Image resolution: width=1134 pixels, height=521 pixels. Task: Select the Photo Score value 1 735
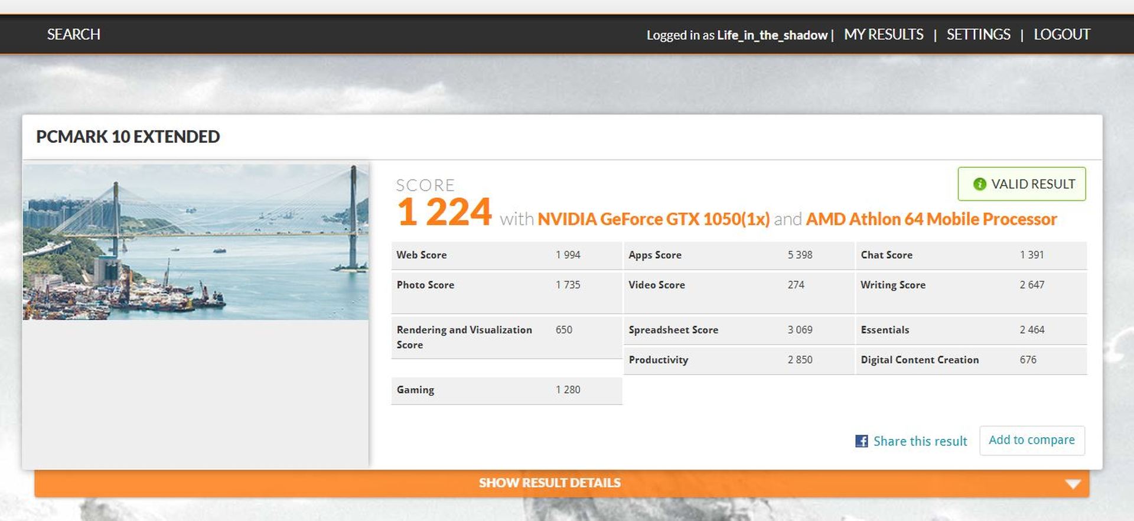[x=568, y=285]
